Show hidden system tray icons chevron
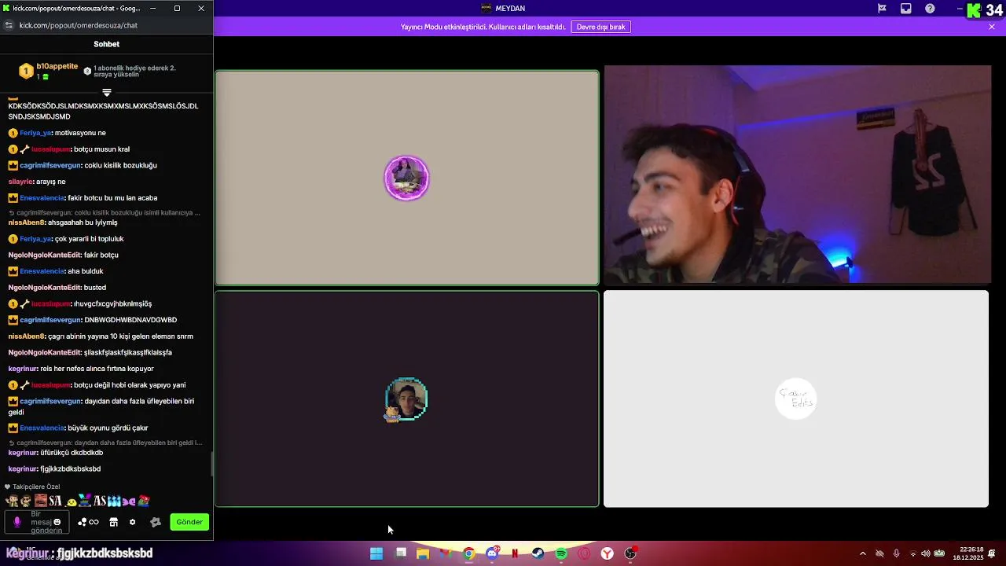Image resolution: width=1006 pixels, height=566 pixels. [863, 553]
